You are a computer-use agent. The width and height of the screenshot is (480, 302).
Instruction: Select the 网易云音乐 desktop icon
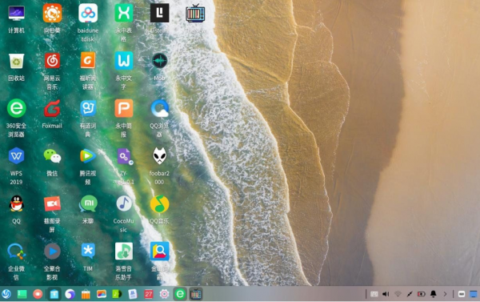coord(52,61)
